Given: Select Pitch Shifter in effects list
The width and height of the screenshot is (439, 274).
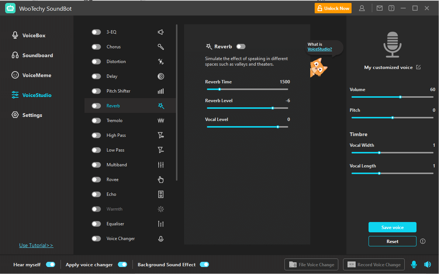Looking at the screenshot, I should click(118, 91).
